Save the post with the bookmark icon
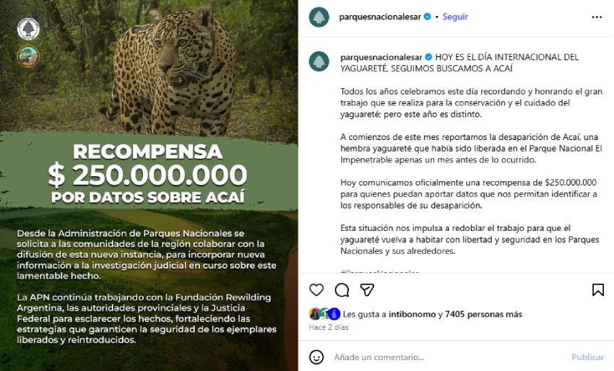614x371 pixels. click(x=597, y=289)
